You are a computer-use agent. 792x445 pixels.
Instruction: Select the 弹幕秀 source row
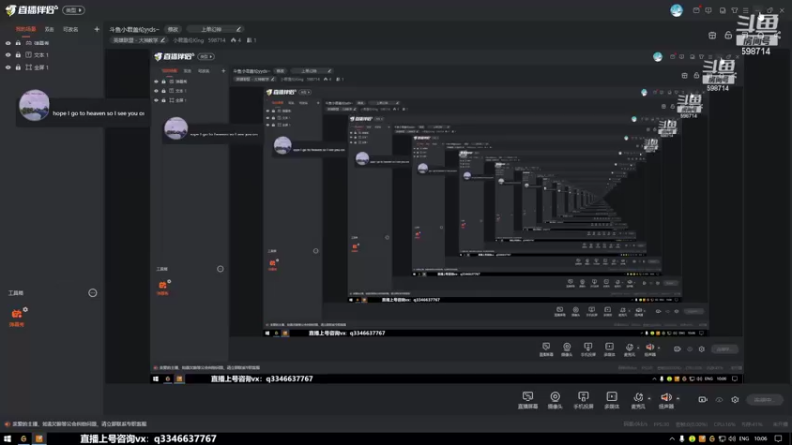point(51,43)
